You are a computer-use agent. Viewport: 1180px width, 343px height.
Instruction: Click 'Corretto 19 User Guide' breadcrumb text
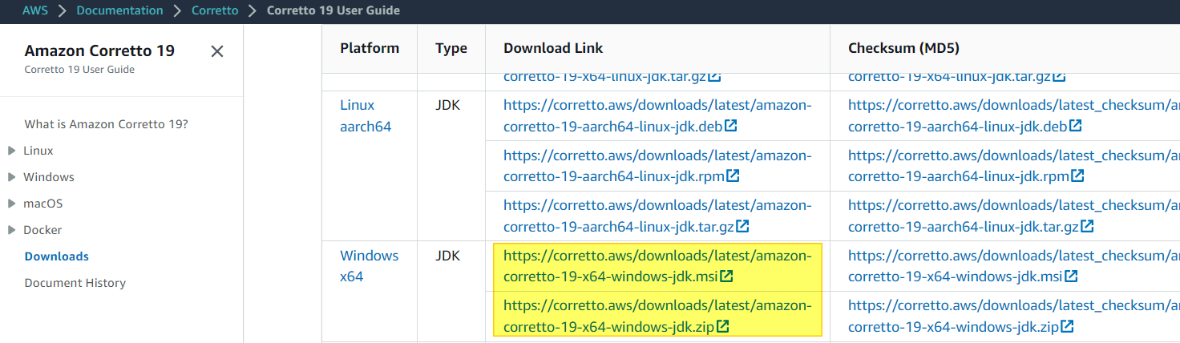point(333,10)
